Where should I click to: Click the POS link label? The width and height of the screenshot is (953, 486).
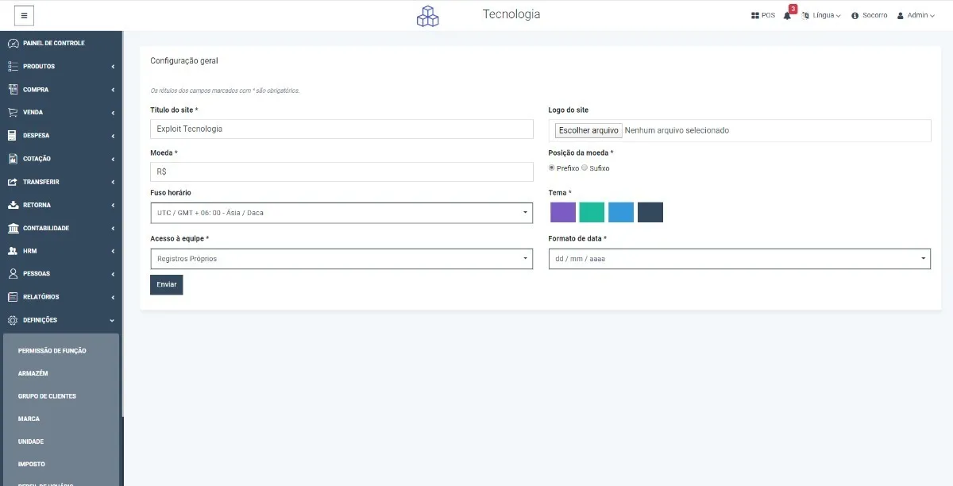(768, 15)
